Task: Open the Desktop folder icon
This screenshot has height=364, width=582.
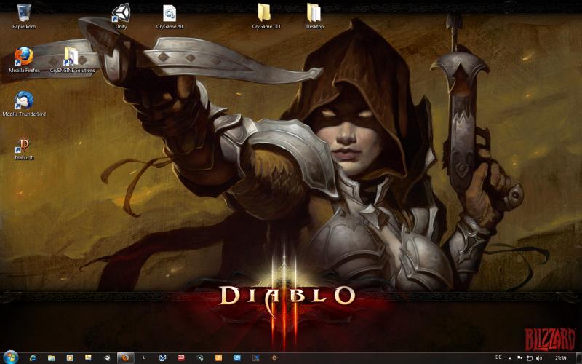Action: [314, 12]
